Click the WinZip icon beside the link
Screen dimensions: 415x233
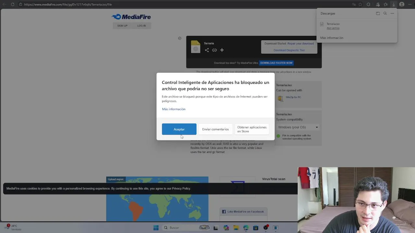click(280, 98)
